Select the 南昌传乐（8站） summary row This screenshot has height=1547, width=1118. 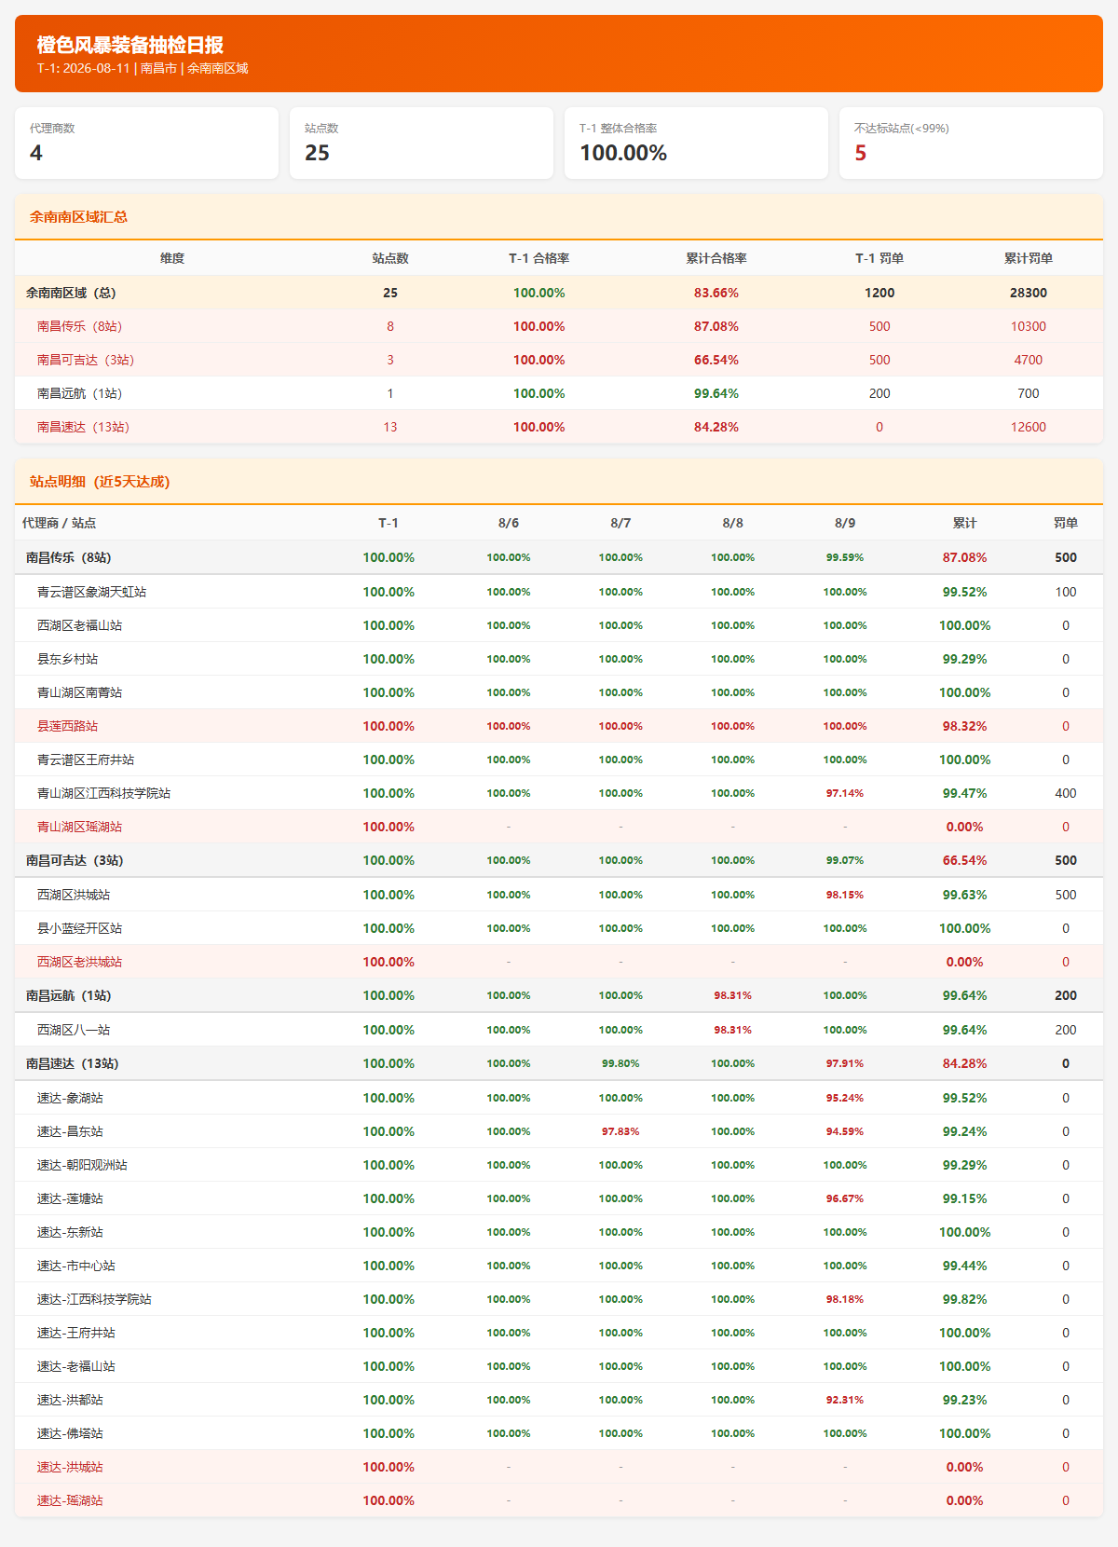[559, 326]
